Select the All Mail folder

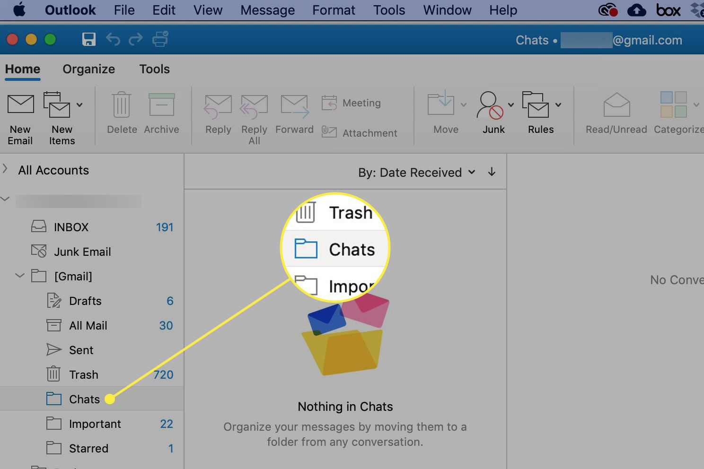tap(92, 325)
